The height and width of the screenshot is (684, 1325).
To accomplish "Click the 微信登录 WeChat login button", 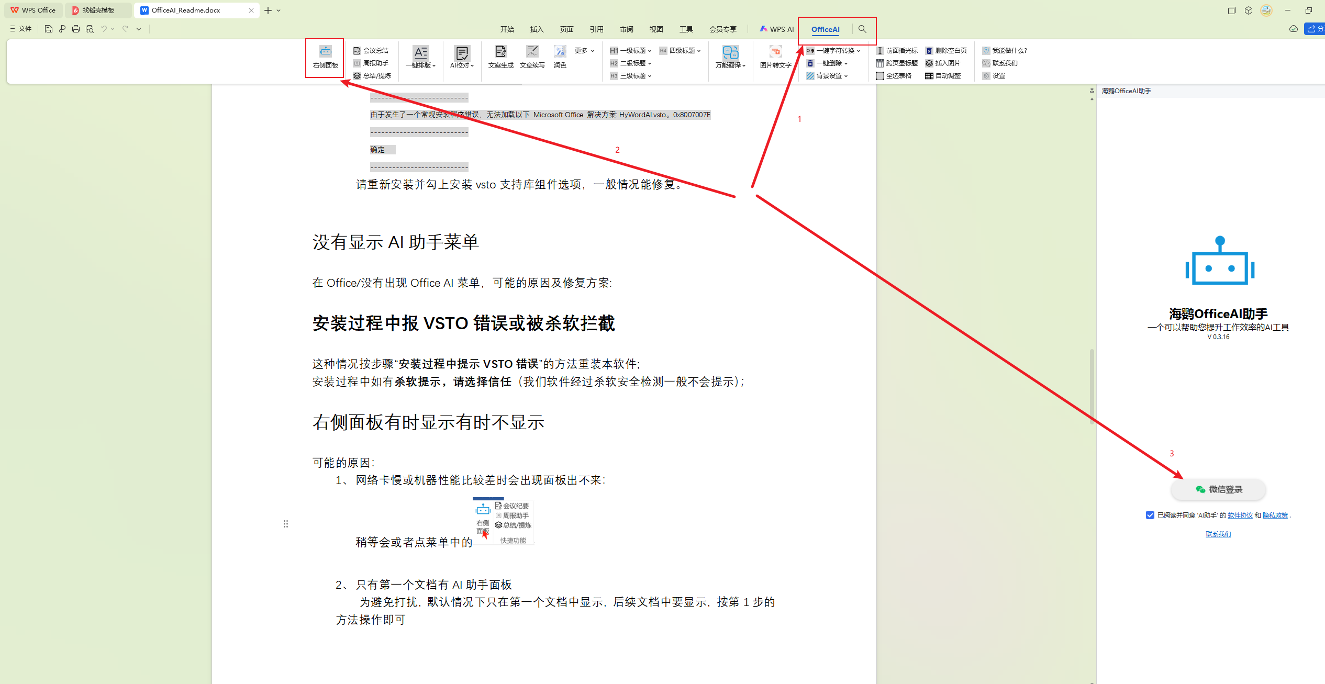I will pyautogui.click(x=1218, y=489).
